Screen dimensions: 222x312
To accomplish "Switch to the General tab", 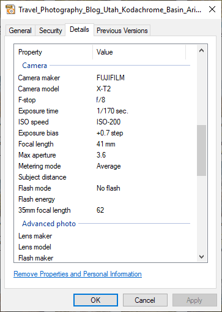I will pyautogui.click(x=20, y=31).
